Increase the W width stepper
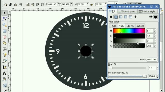 [x=88, y=3]
